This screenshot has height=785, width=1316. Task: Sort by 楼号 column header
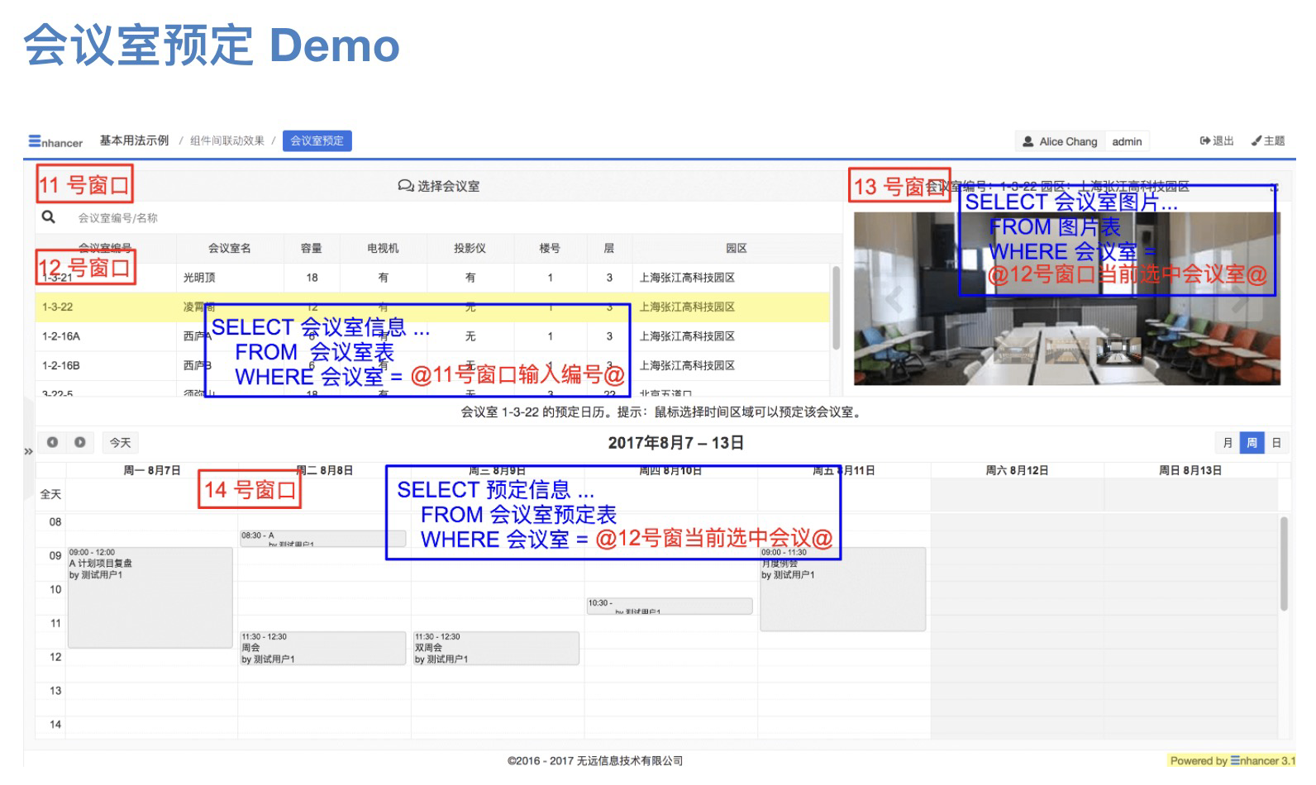click(x=550, y=248)
